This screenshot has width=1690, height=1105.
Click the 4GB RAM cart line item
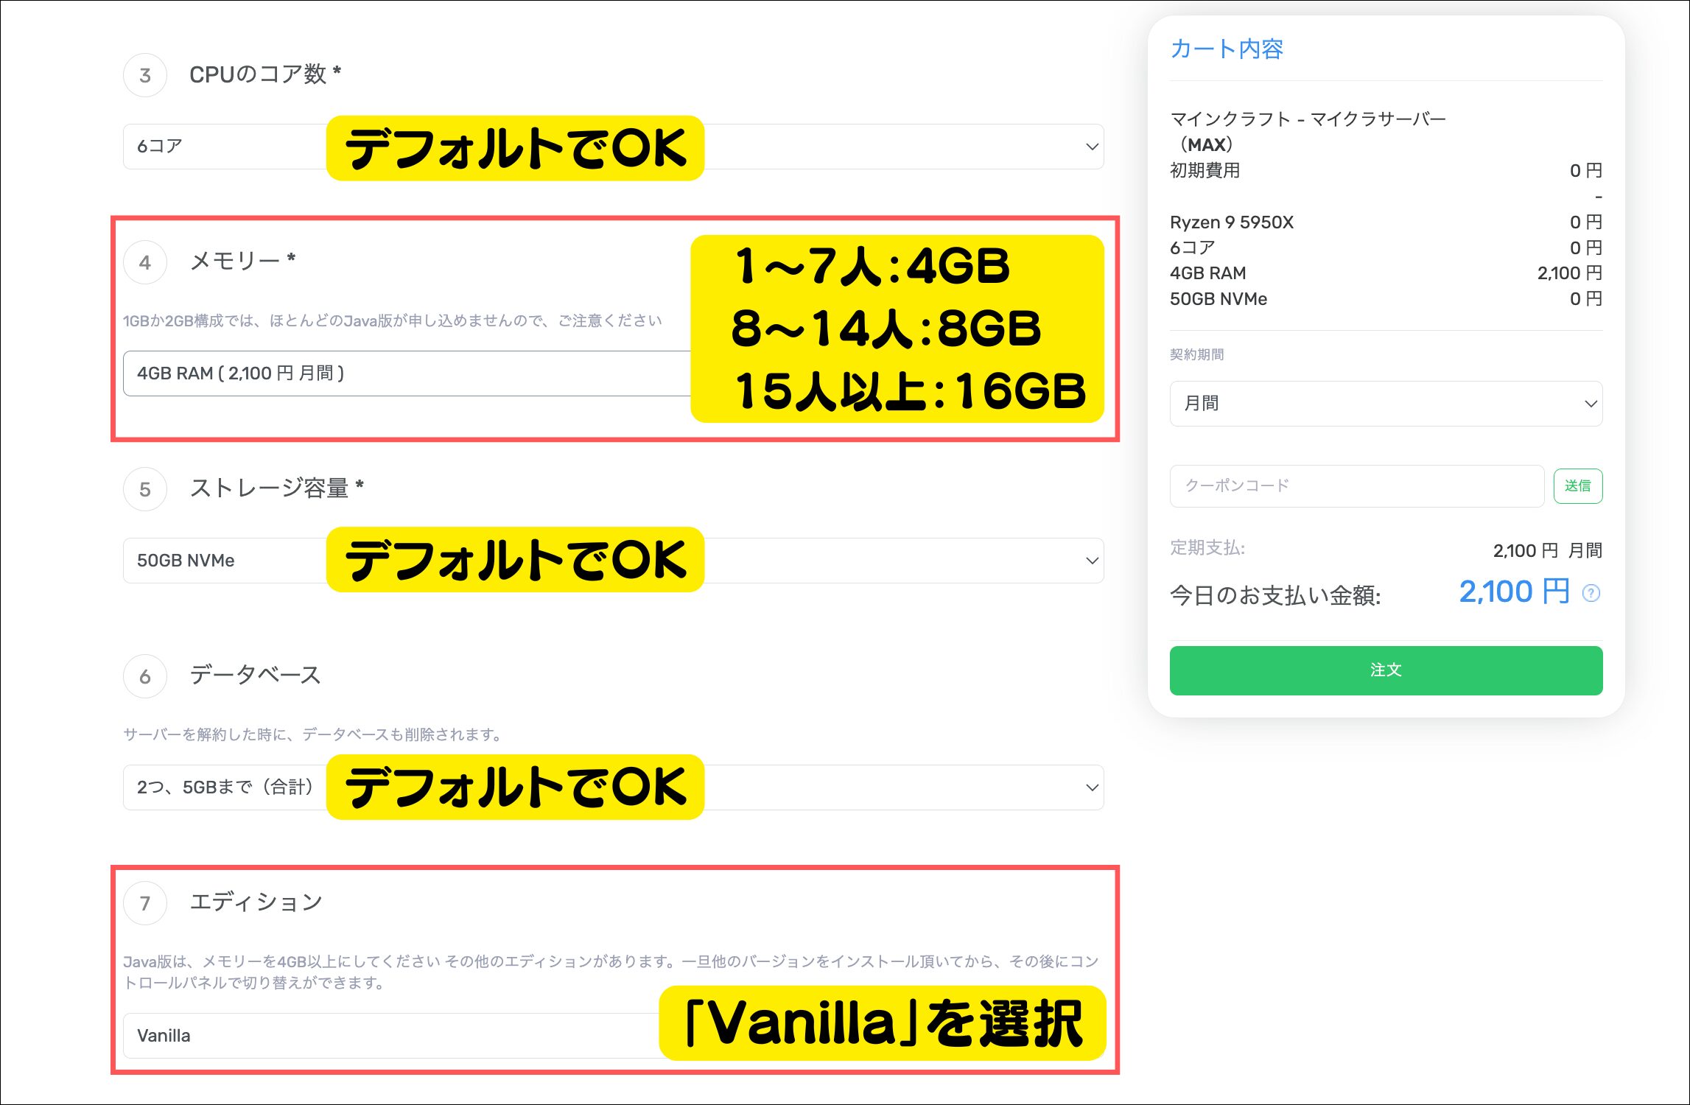click(1386, 273)
